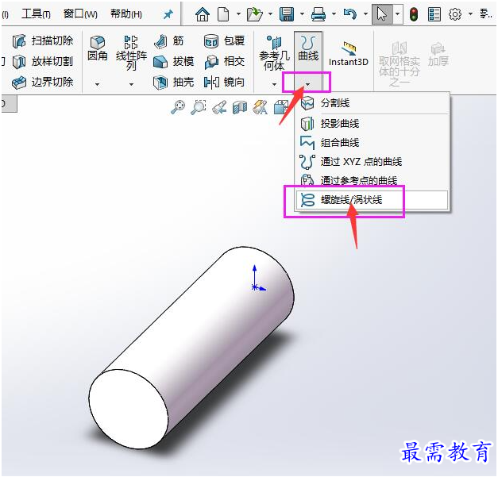The height and width of the screenshot is (477, 498).
Task: Open the 窗口(W) menu
Action: (80, 14)
